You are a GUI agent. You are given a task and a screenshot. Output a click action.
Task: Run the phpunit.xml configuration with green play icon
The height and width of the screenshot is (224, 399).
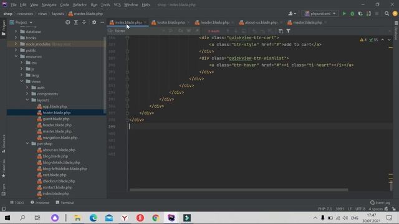(344, 14)
